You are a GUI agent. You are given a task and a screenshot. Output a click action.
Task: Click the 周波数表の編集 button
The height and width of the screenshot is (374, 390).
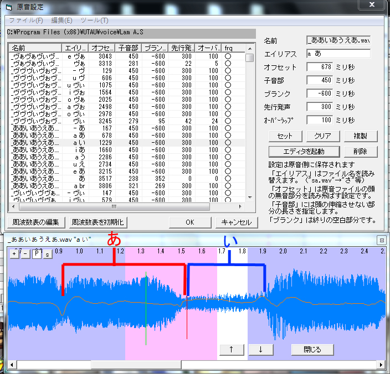coord(36,222)
